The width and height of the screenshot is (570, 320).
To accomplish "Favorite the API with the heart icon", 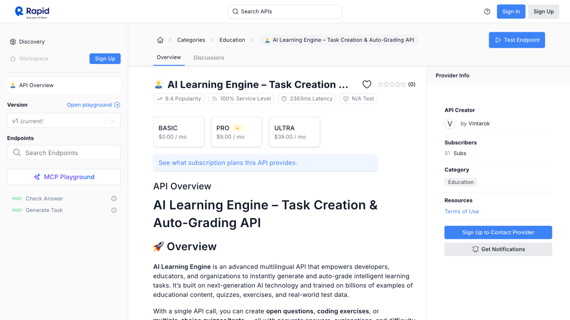I will click(367, 84).
